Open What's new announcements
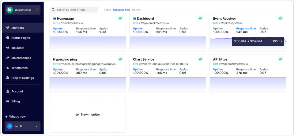Image resolution: width=294 pixels, height=136 pixels. (17, 116)
